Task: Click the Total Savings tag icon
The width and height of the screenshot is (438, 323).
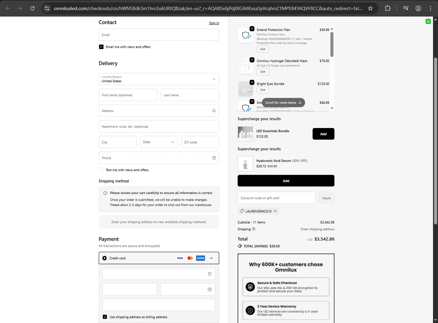Action: pos(240,246)
